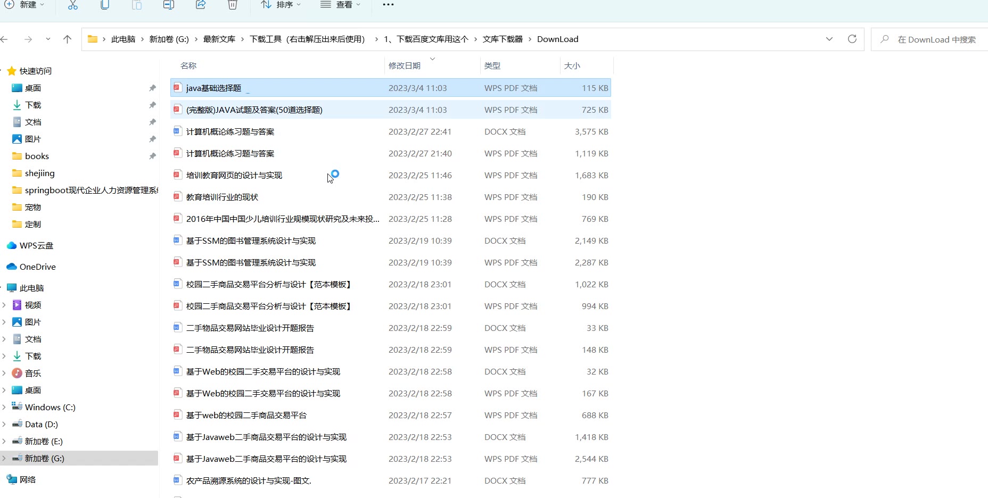Open the 新建 new item menu

click(24, 5)
